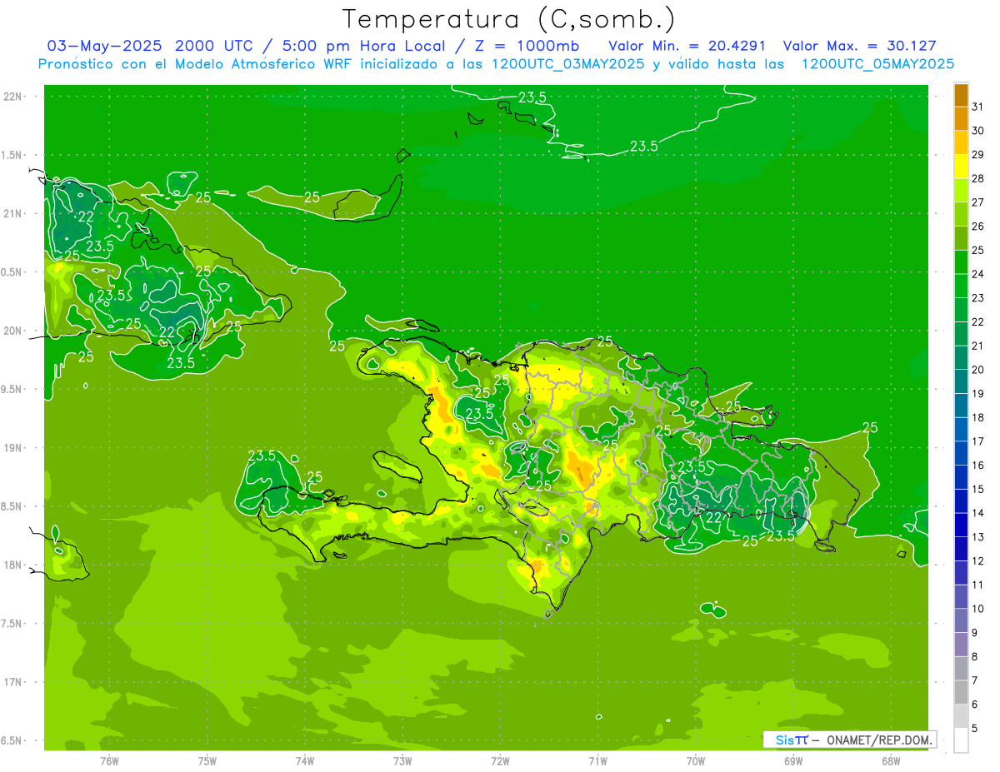1000x772 pixels.
Task: Click the '28' color scale label
Action: tap(977, 179)
